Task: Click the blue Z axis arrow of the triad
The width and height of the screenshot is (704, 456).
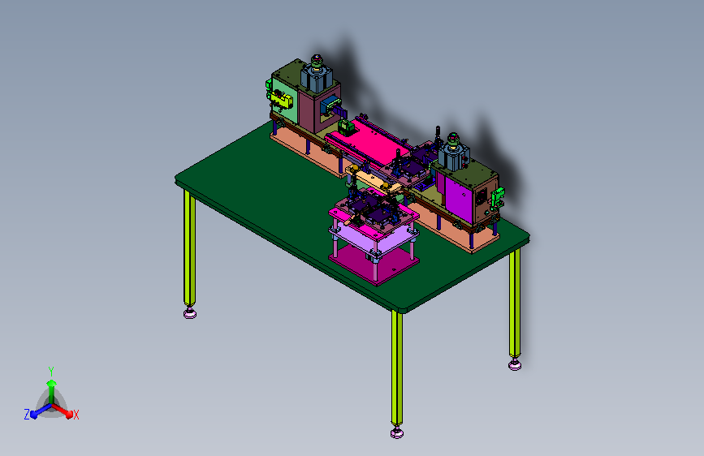Action: [x=40, y=411]
